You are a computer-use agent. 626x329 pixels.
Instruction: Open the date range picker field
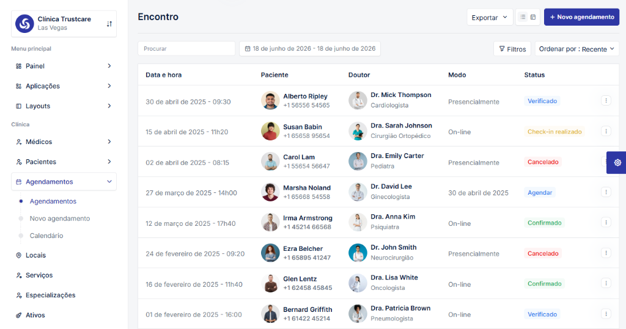tap(310, 49)
